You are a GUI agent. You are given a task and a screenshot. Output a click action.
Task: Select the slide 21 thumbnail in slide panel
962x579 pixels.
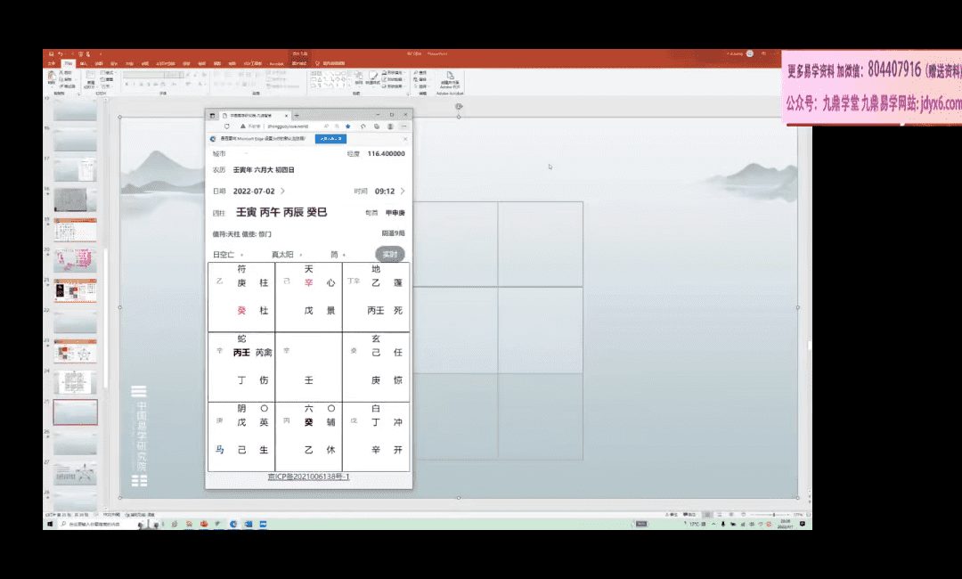click(75, 290)
